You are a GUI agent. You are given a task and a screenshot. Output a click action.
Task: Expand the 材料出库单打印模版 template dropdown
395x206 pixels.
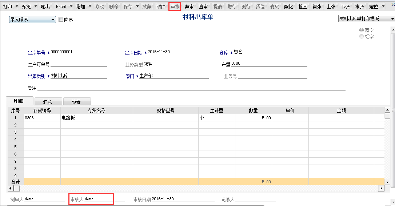(366, 19)
